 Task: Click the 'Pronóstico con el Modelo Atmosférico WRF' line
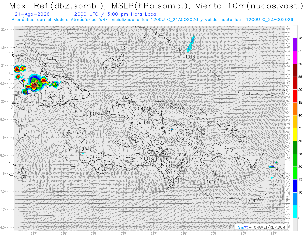(152, 20)
